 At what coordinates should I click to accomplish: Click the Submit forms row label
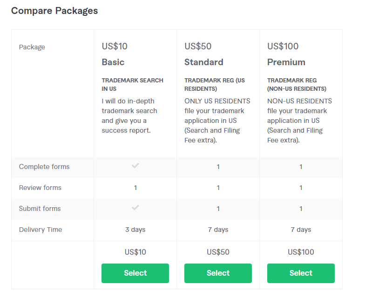40,209
